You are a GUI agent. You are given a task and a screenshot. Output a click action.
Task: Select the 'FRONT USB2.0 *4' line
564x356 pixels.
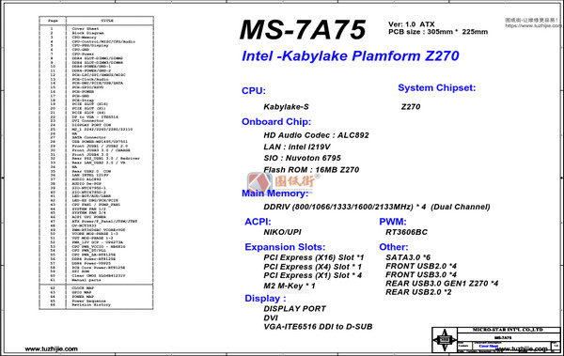[421, 266]
